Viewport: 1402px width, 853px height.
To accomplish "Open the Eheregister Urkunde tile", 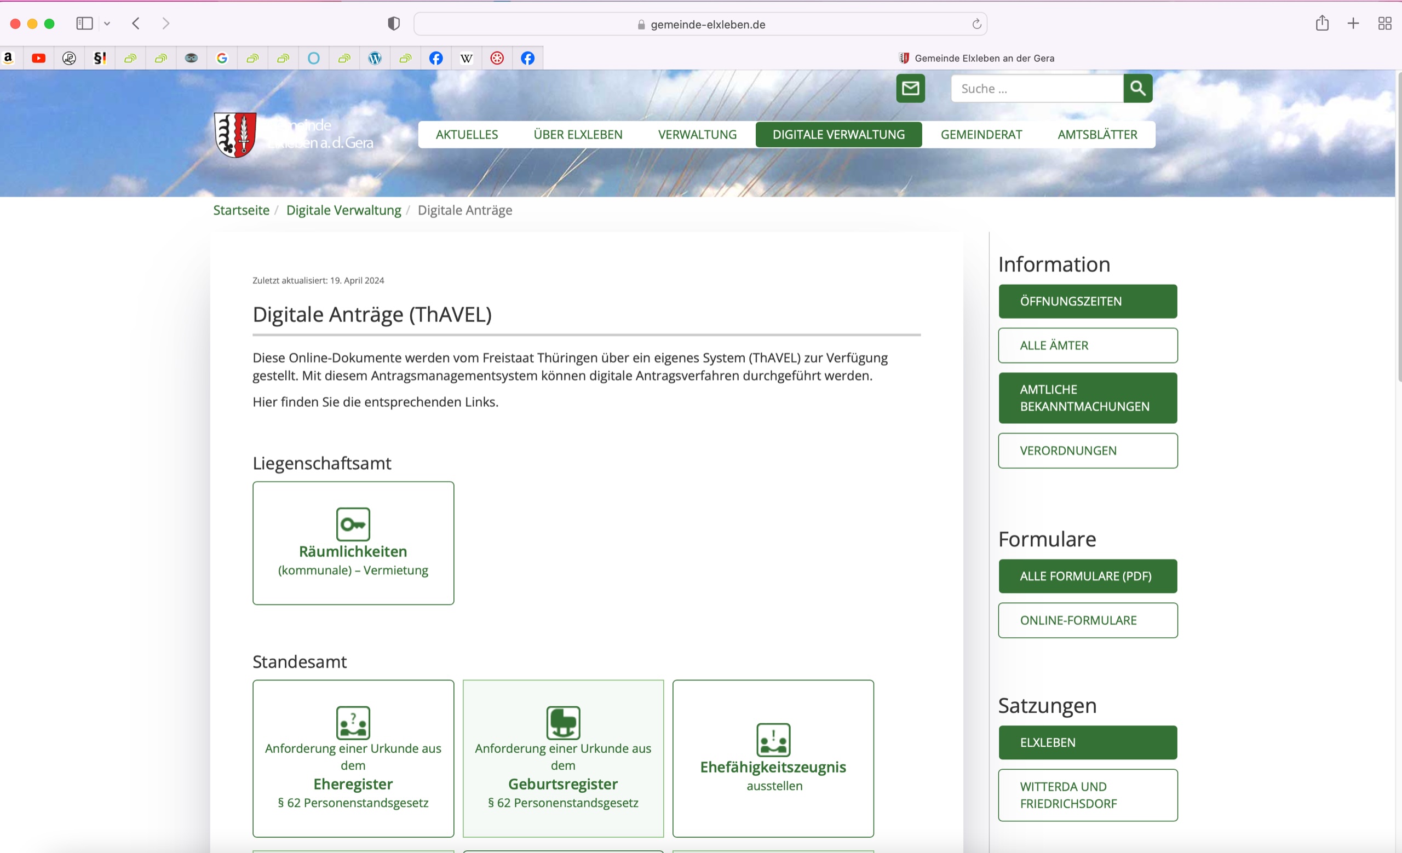I will 353,758.
